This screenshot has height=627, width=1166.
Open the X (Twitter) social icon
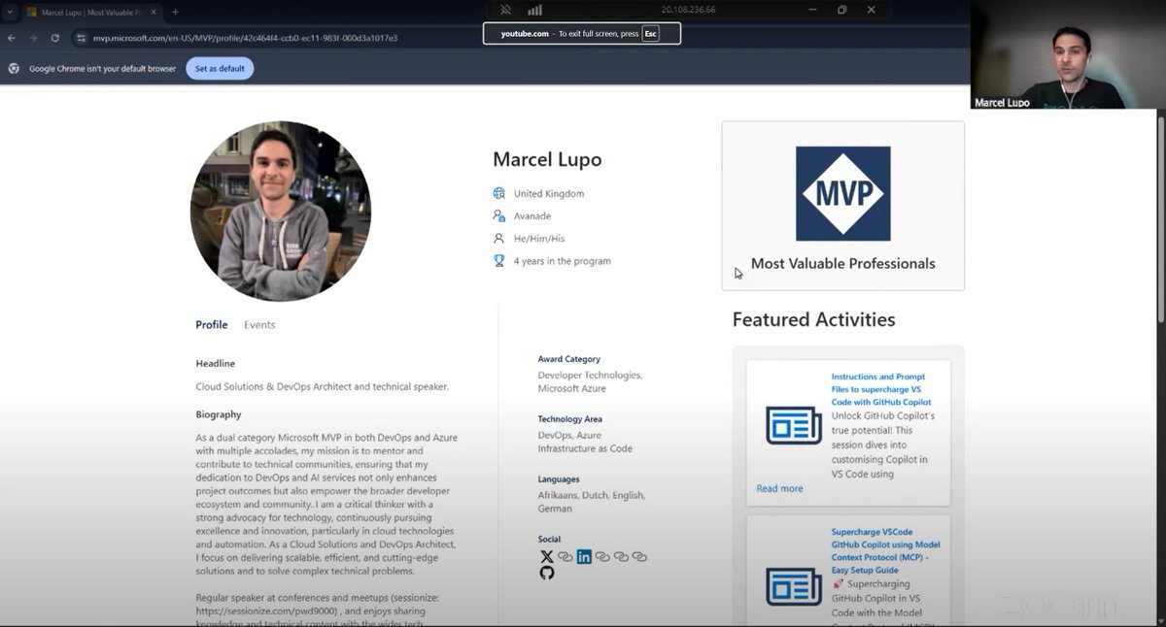click(x=547, y=557)
